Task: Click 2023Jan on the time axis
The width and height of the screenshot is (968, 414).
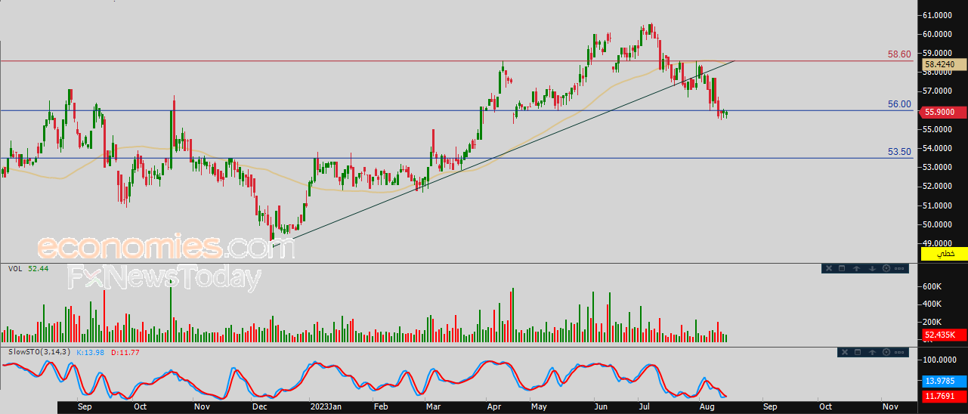Action: coord(326,406)
